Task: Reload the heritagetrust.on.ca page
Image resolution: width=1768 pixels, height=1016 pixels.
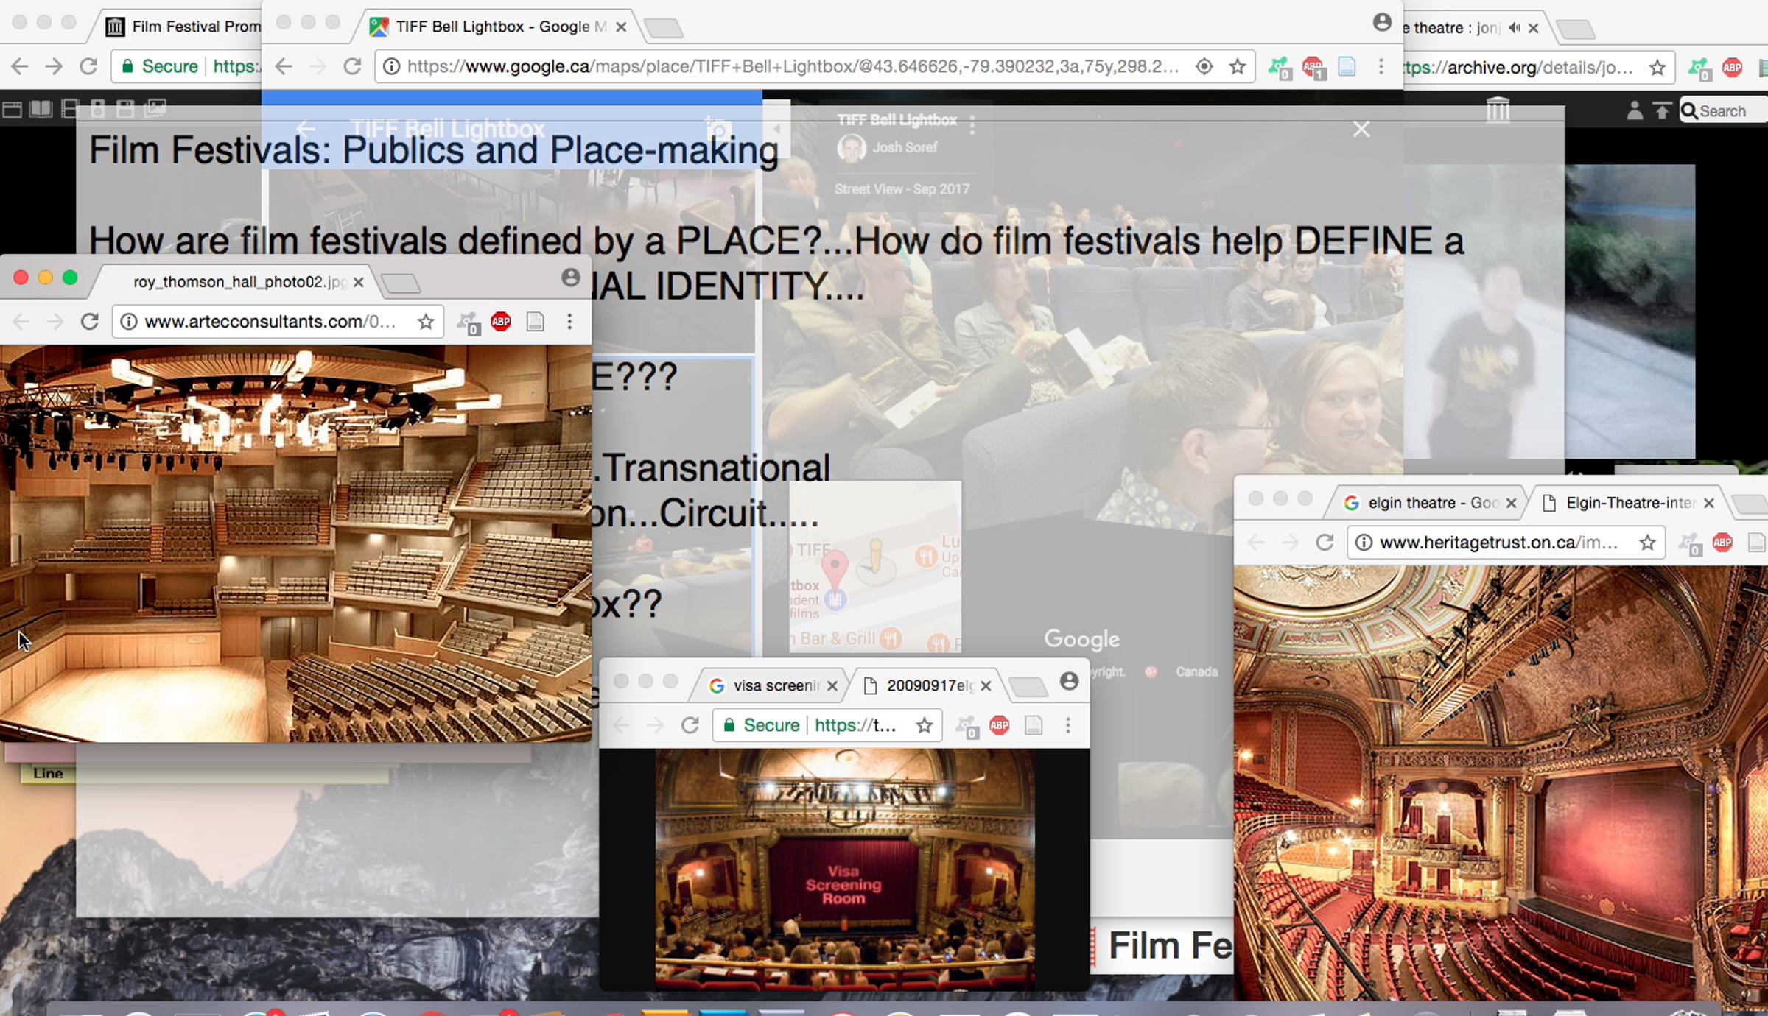Action: point(1325,543)
